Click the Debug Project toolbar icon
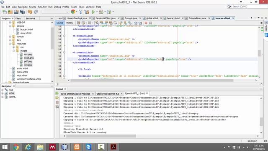This screenshot has width=268, height=151. 101,12
